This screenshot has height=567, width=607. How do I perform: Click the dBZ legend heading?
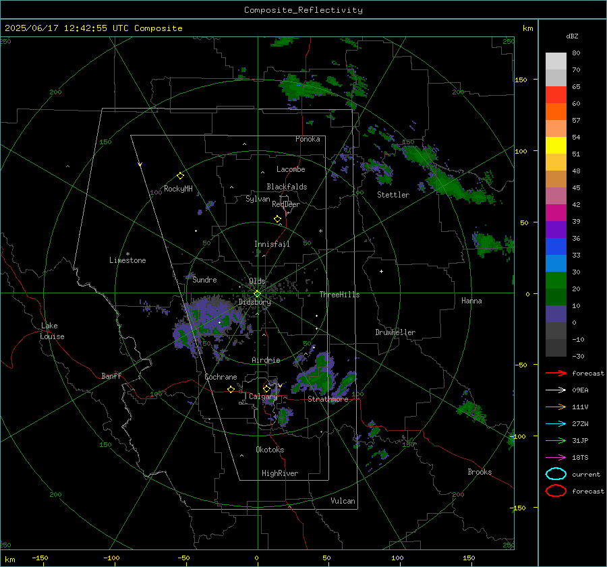[x=572, y=36]
